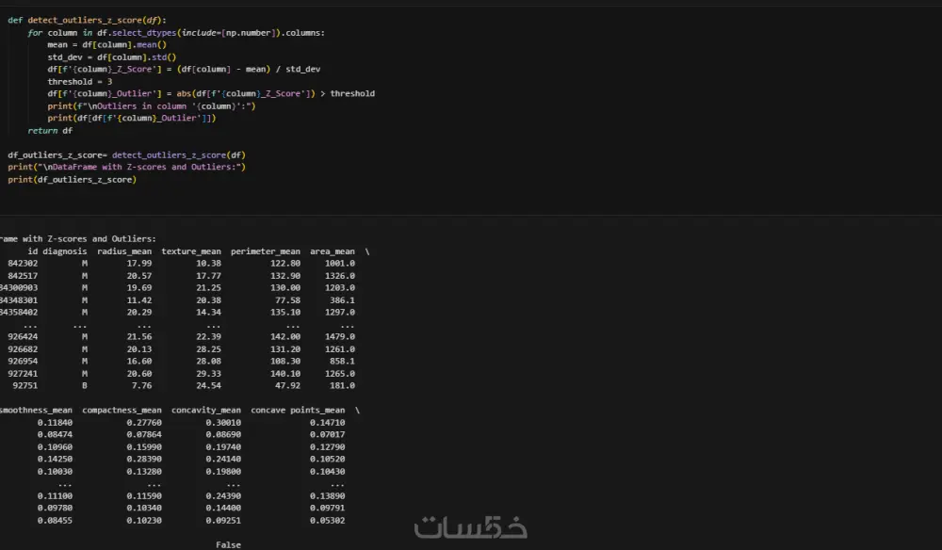Viewport: 942px width, 550px height.
Task: Click the perimeter value 77.58
Action: click(x=287, y=300)
